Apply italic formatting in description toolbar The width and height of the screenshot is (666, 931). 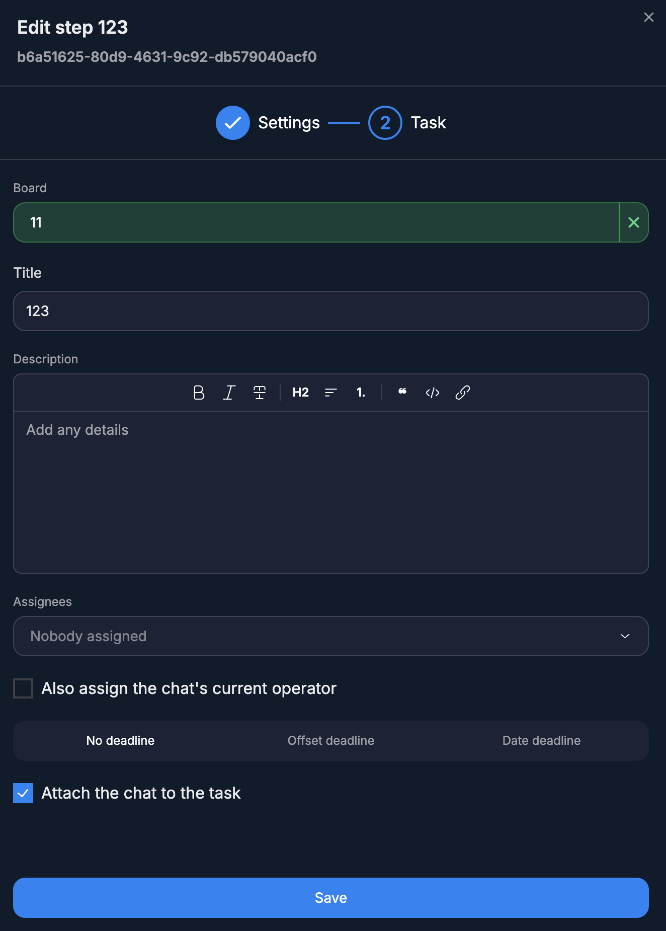point(229,393)
